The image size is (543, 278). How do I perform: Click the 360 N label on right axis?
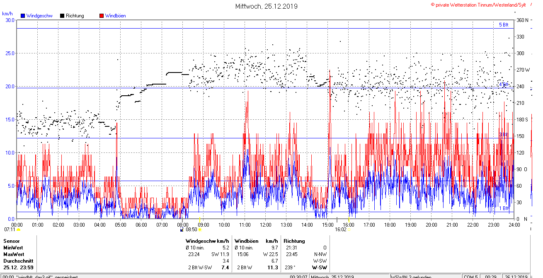[x=522, y=20]
